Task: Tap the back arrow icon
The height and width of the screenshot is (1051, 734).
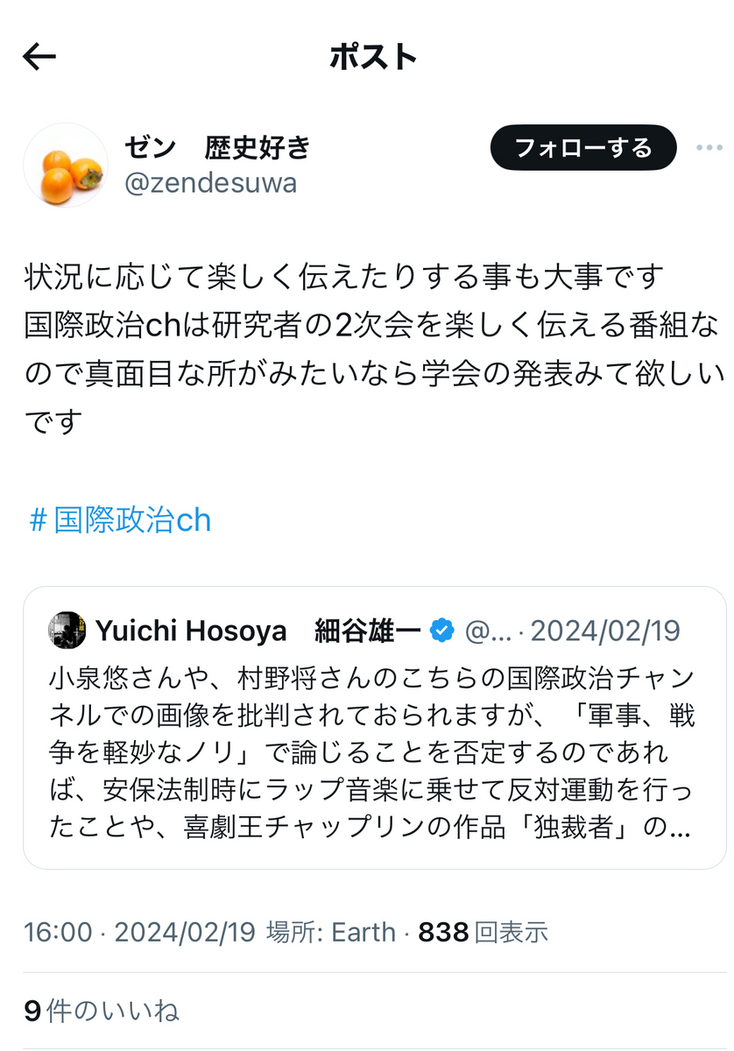Action: click(39, 58)
